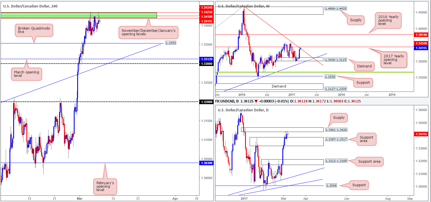
Task: Select the 'U.S. Dollar/Canadian Dollar, W' chart title
Action: pyautogui.click(x=245, y=6)
